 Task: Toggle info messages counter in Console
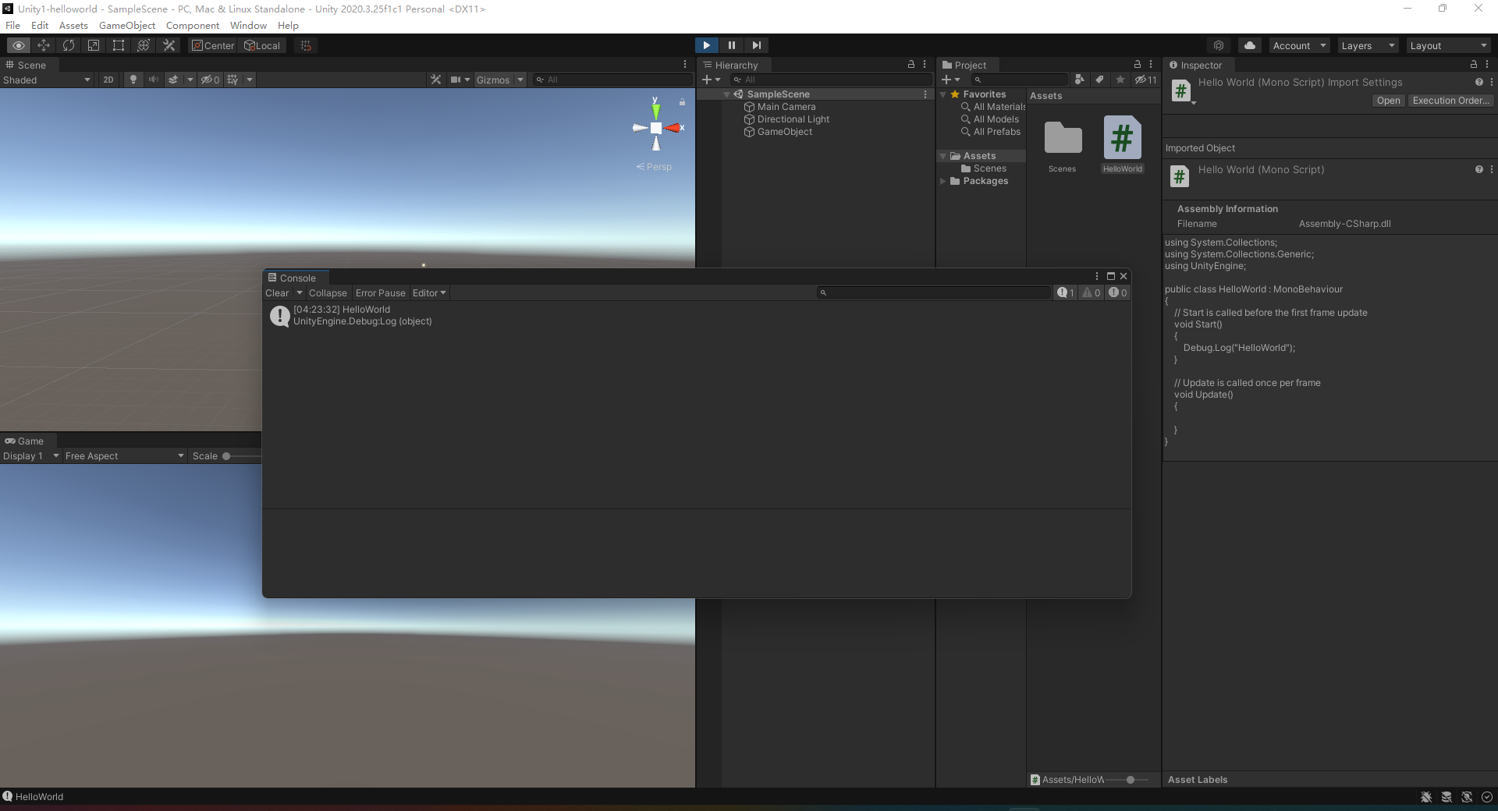(1066, 293)
